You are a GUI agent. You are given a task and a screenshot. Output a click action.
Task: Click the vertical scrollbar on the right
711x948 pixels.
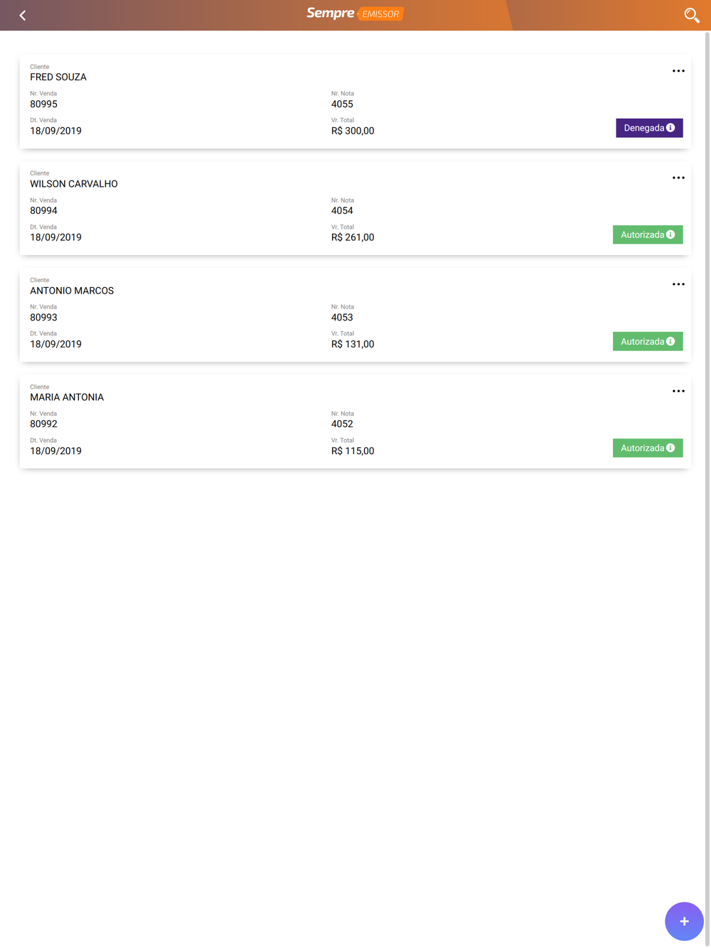pos(707,426)
